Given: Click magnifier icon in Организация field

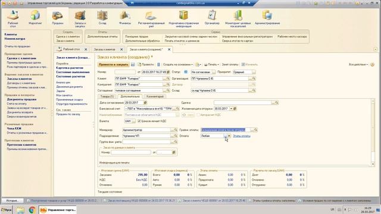Looking at the screenshot, I should point(254,78).
